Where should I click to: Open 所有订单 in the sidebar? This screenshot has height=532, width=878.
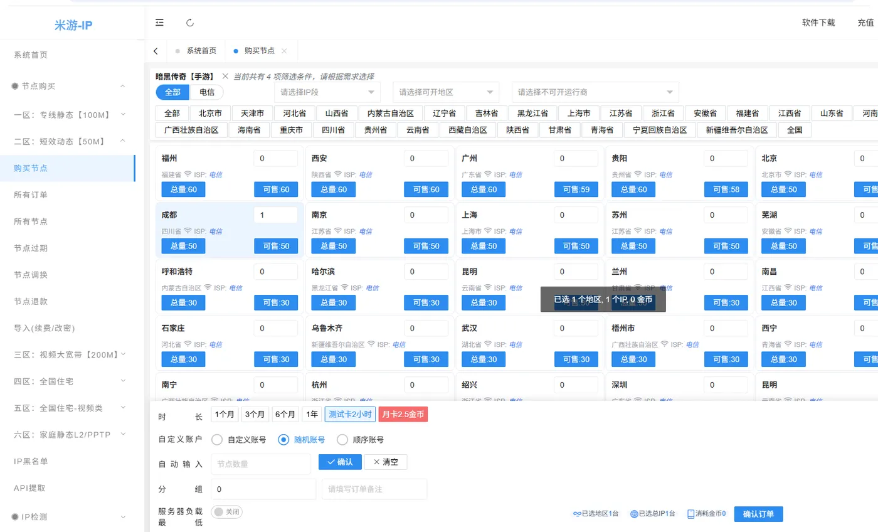[x=68, y=194]
